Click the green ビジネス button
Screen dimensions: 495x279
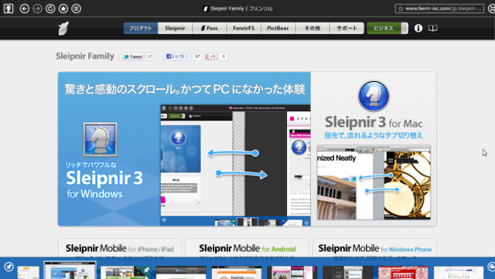coord(384,28)
